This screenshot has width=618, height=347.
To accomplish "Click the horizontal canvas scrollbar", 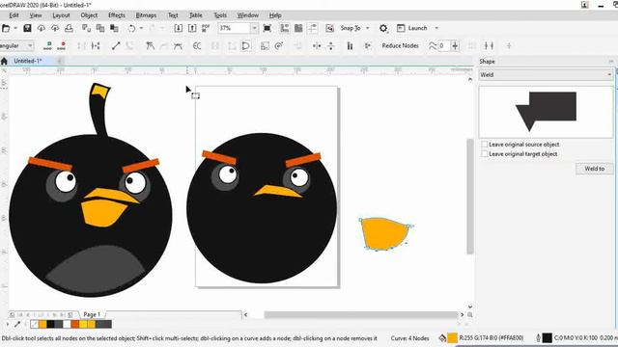I will (x=361, y=315).
